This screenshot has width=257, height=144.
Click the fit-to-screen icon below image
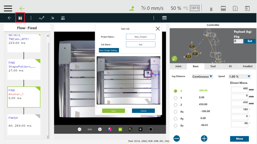[x=151, y=129]
